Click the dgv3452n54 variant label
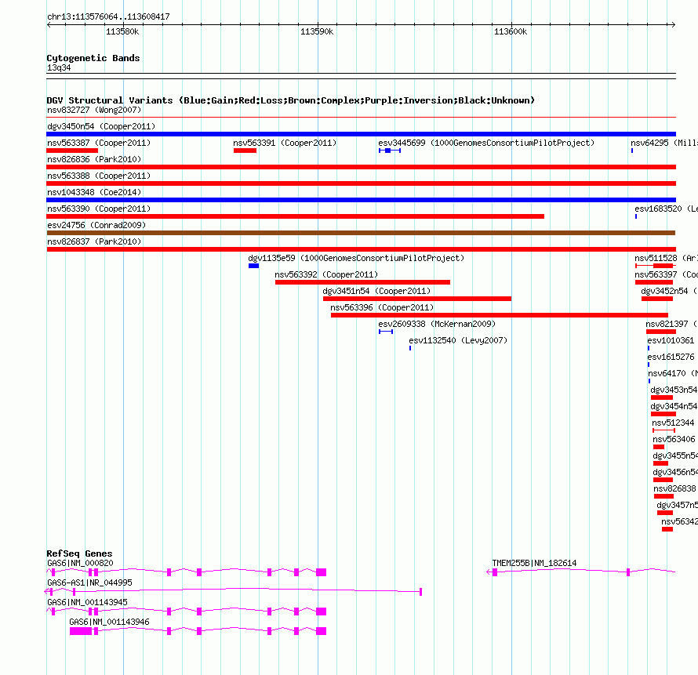Image resolution: width=698 pixels, height=675 pixels. point(669,291)
